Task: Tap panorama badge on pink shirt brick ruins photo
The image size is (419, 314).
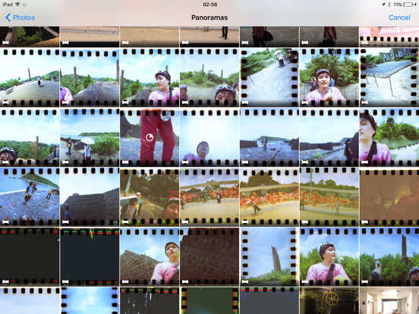Action: [125, 281]
